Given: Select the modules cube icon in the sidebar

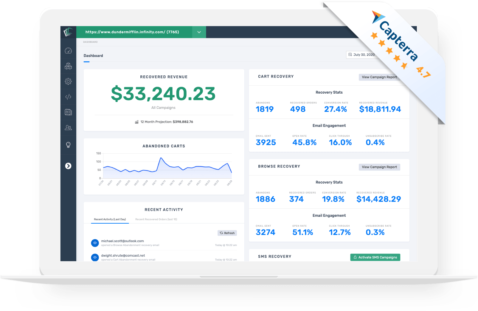Looking at the screenshot, I should pos(68,66).
